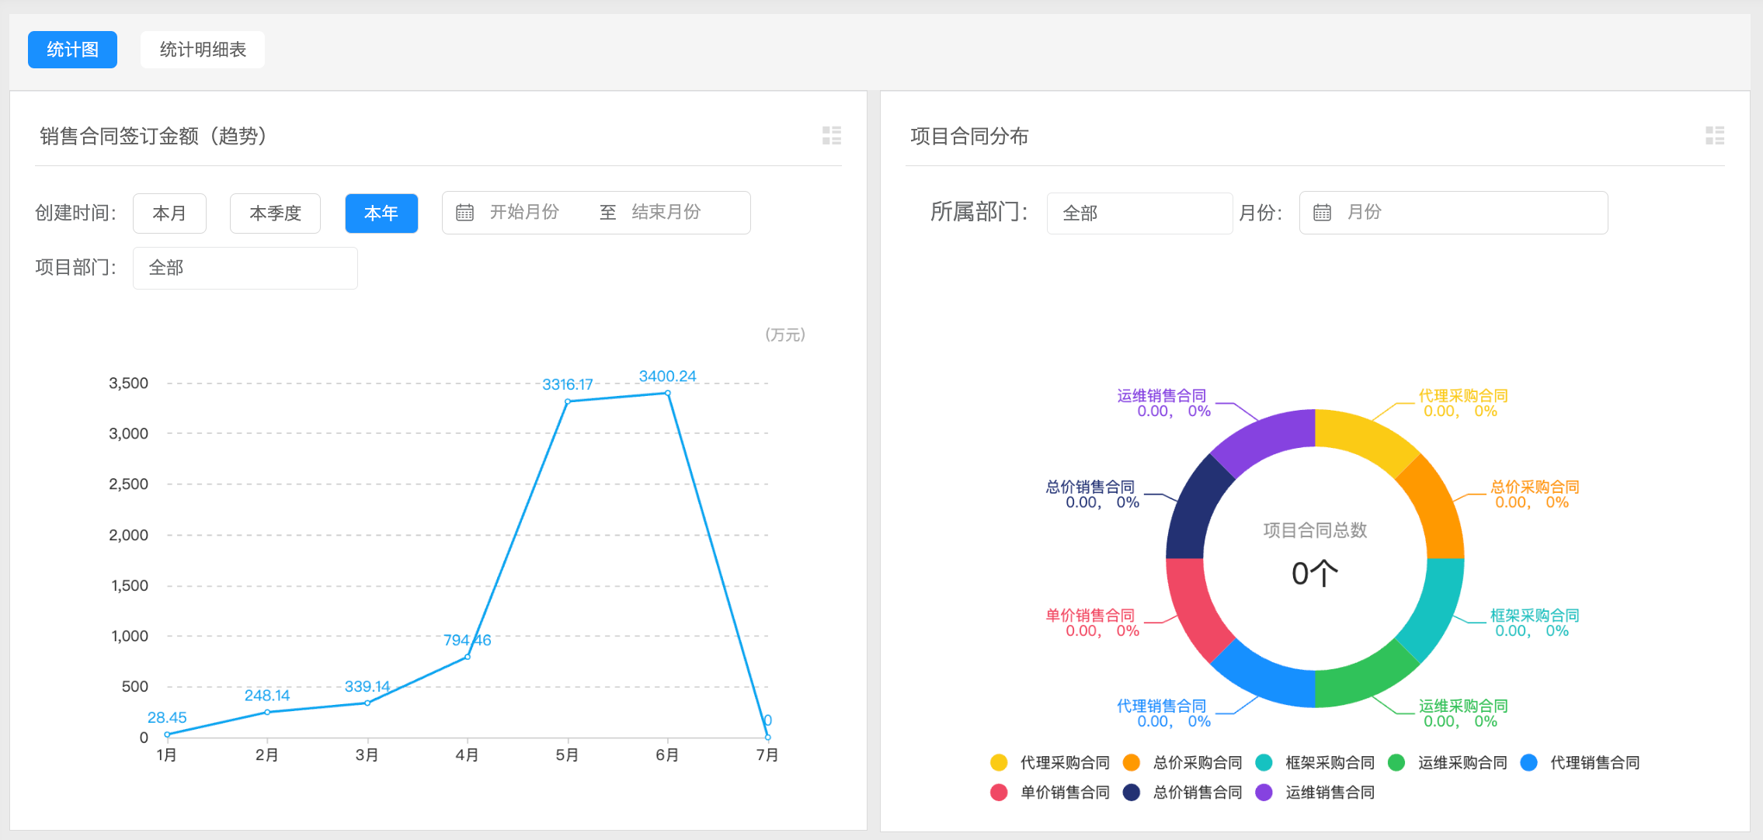This screenshot has height=840, width=1763.
Task: Click the (万元) unit label
Action: click(785, 335)
